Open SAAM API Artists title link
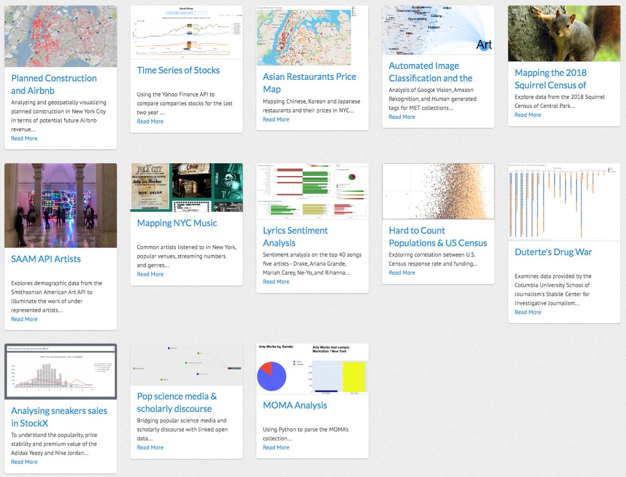The height and width of the screenshot is (477, 626). pos(46,259)
